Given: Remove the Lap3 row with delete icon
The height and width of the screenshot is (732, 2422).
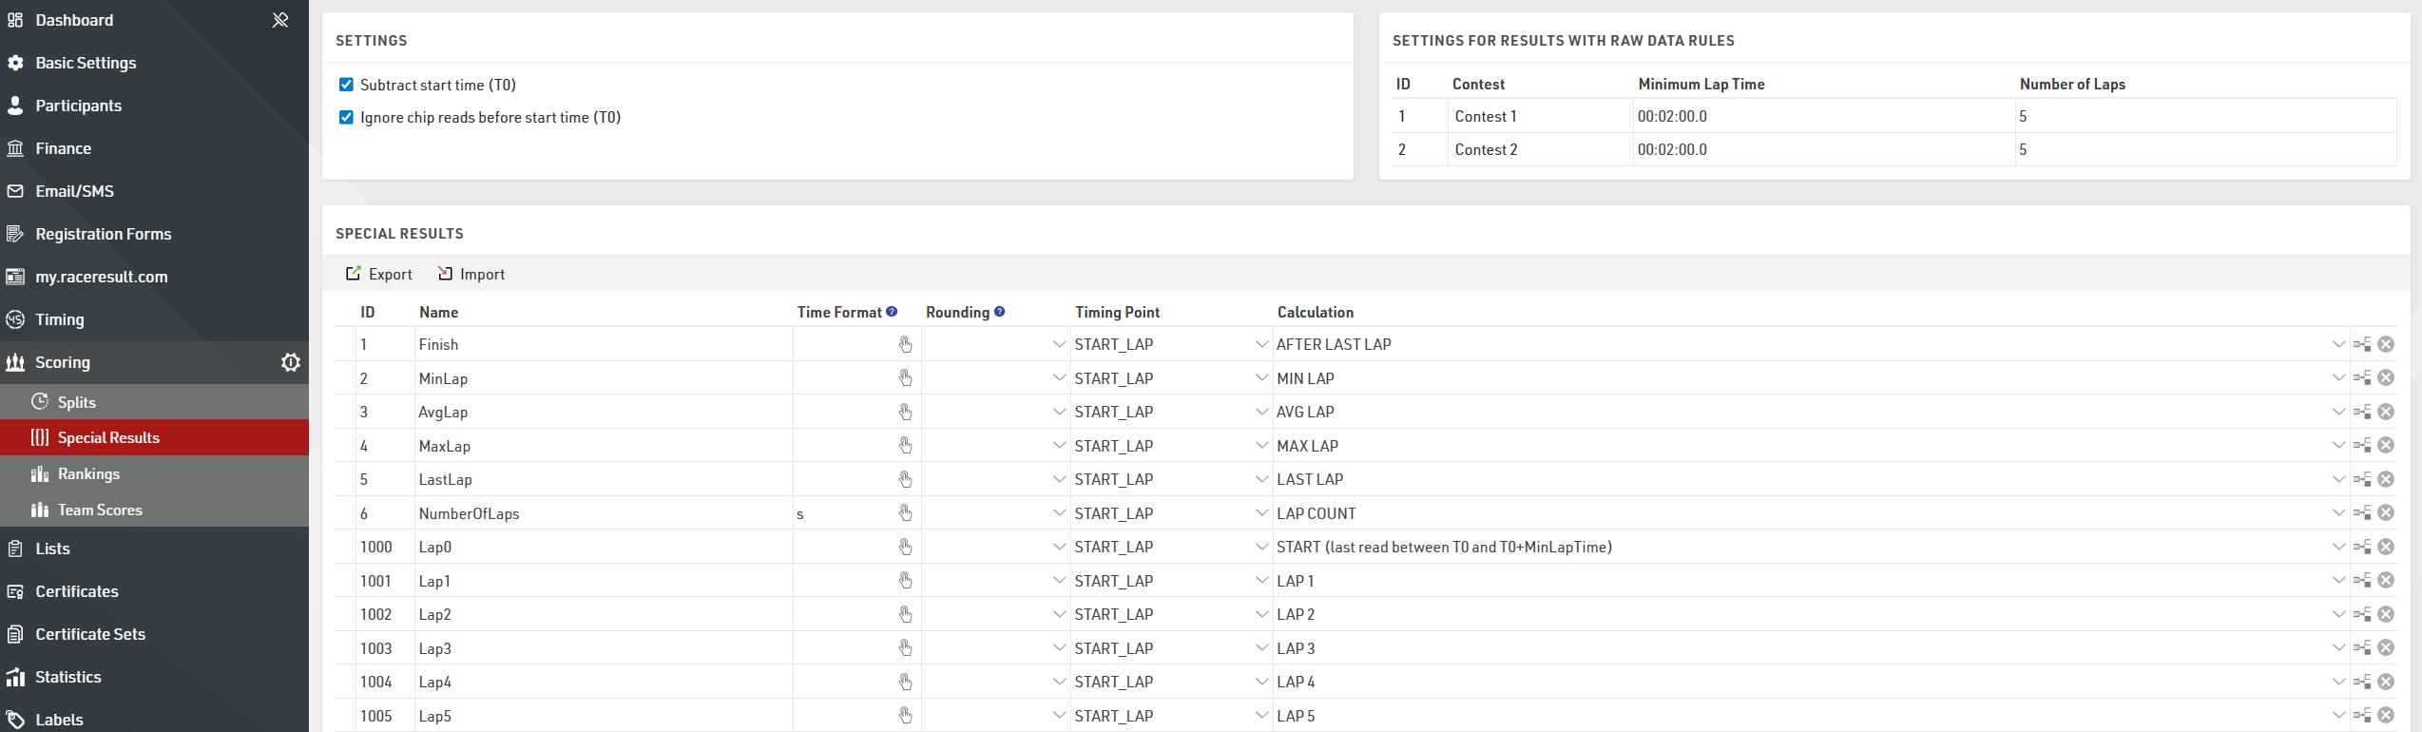Looking at the screenshot, I should coord(2386,648).
